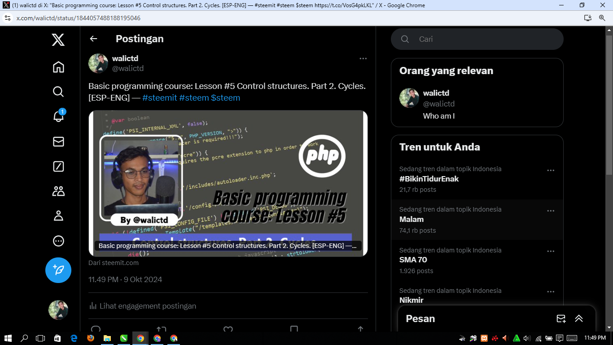
Task: Open the account avatar at sidebar bottom
Action: (58, 310)
